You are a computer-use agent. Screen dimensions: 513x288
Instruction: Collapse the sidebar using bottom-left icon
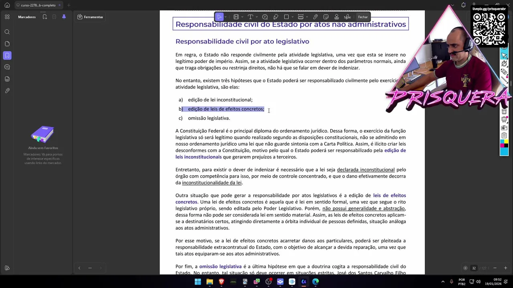pyautogui.click(x=7, y=268)
